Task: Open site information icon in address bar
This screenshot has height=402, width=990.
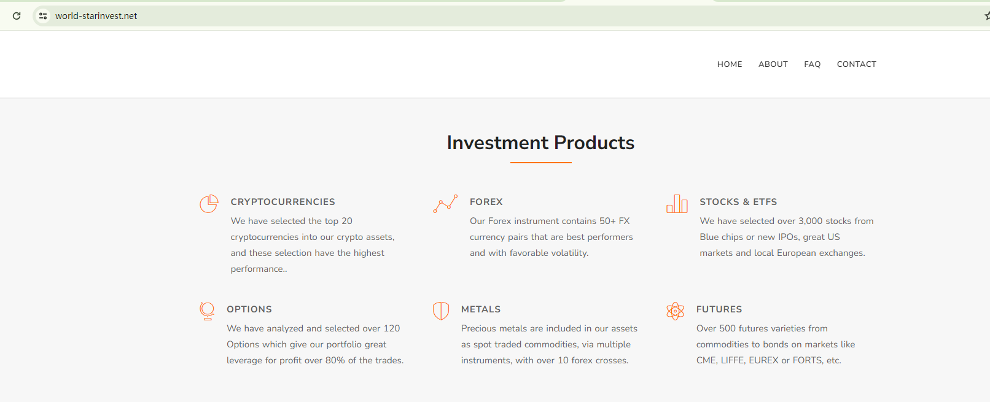Action: tap(43, 16)
